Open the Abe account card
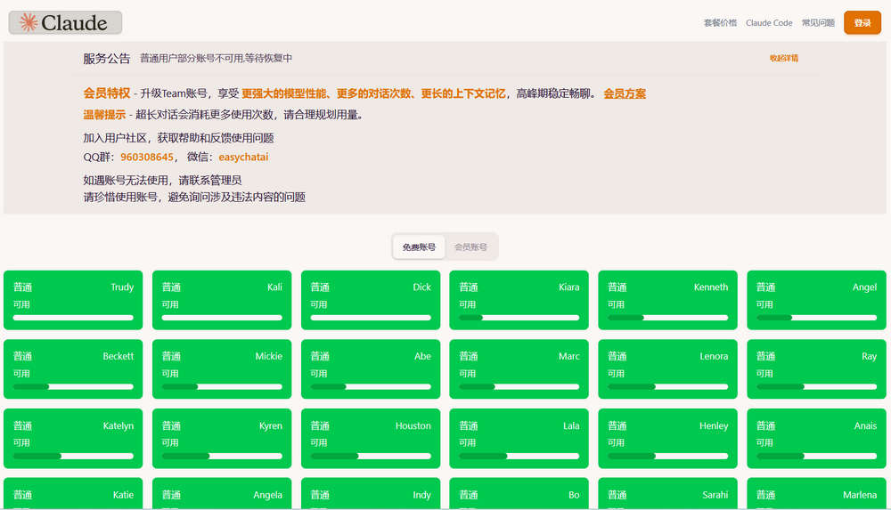The image size is (891, 510). click(x=371, y=369)
